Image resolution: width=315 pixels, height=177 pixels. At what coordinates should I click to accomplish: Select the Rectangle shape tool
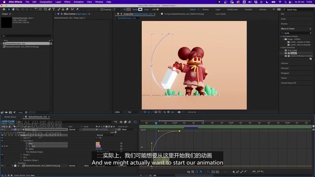tap(45, 9)
